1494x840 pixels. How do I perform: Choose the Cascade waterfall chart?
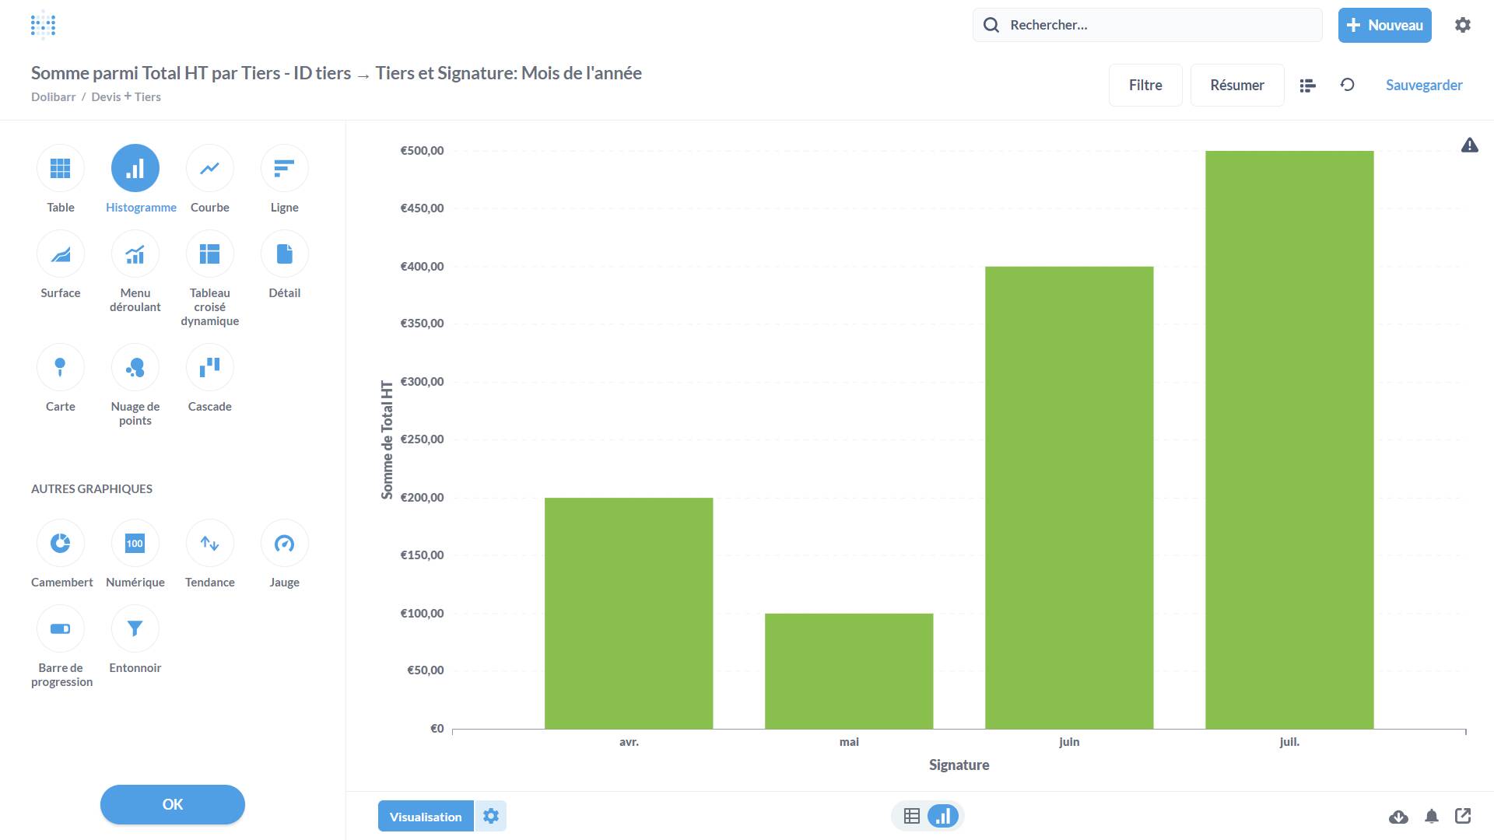point(210,367)
